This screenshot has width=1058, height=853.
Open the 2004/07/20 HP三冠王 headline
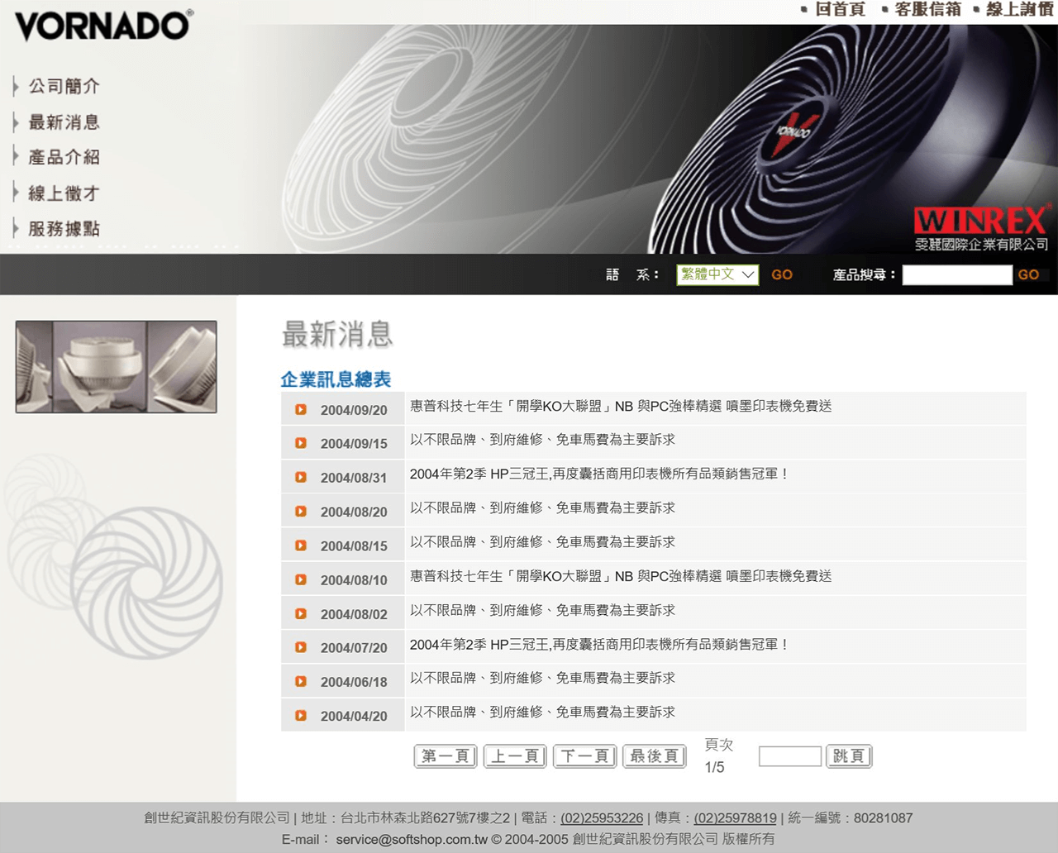[x=600, y=644]
